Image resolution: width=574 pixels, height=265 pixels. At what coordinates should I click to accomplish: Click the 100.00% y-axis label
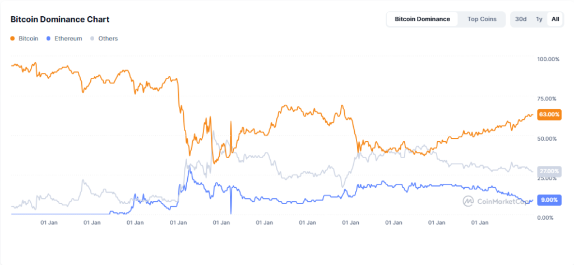(x=548, y=59)
